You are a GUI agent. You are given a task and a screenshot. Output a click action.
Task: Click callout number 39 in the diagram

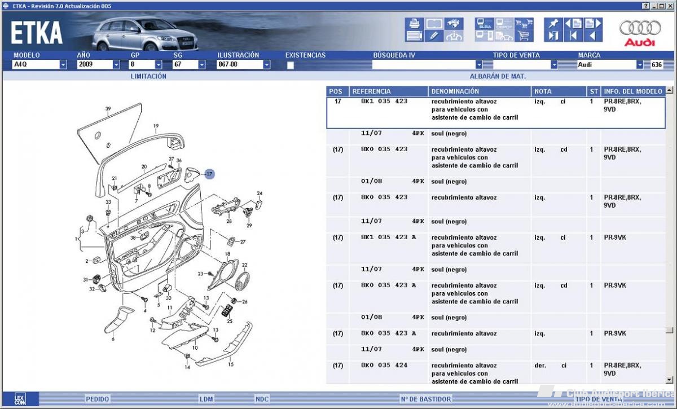pos(108,108)
